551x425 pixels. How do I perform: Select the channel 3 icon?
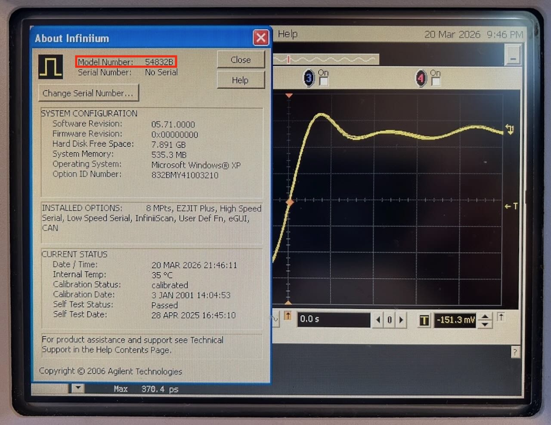(x=309, y=79)
